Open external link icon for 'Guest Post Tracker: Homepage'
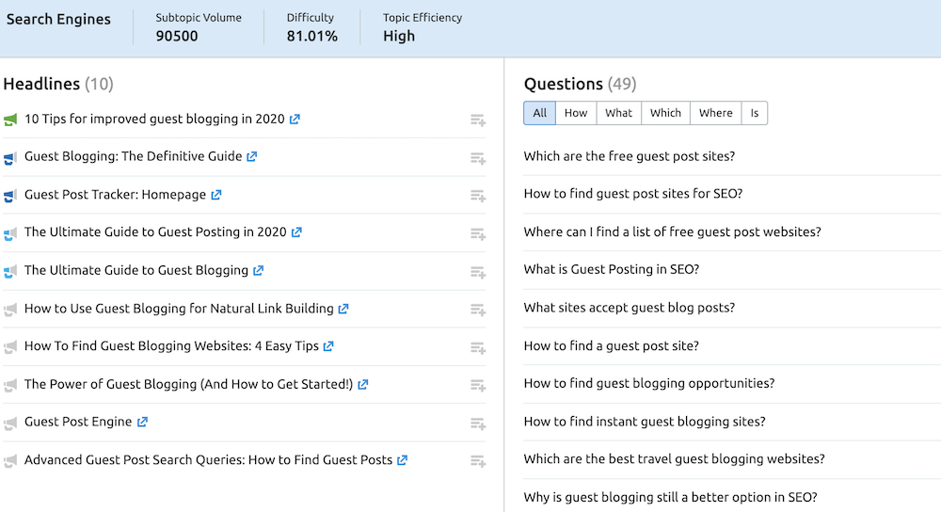The image size is (941, 512). (x=216, y=195)
